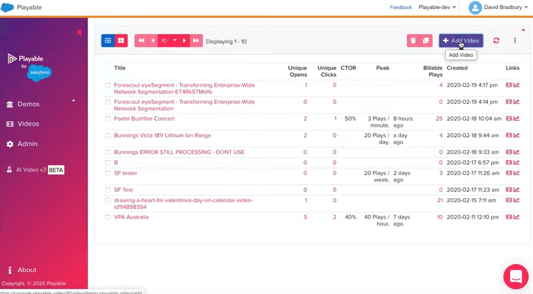Open the Playable-dev account dropdown

pos(437,7)
